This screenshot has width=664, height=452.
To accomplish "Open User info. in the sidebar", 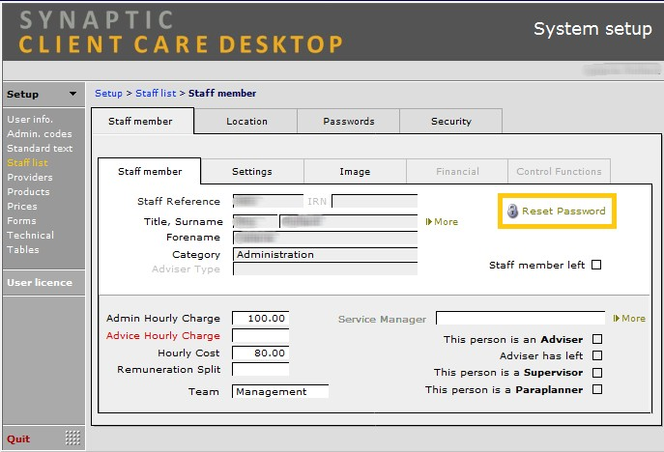I will [x=30, y=120].
